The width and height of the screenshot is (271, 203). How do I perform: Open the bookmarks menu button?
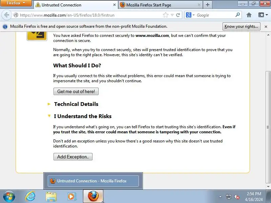(263, 15)
